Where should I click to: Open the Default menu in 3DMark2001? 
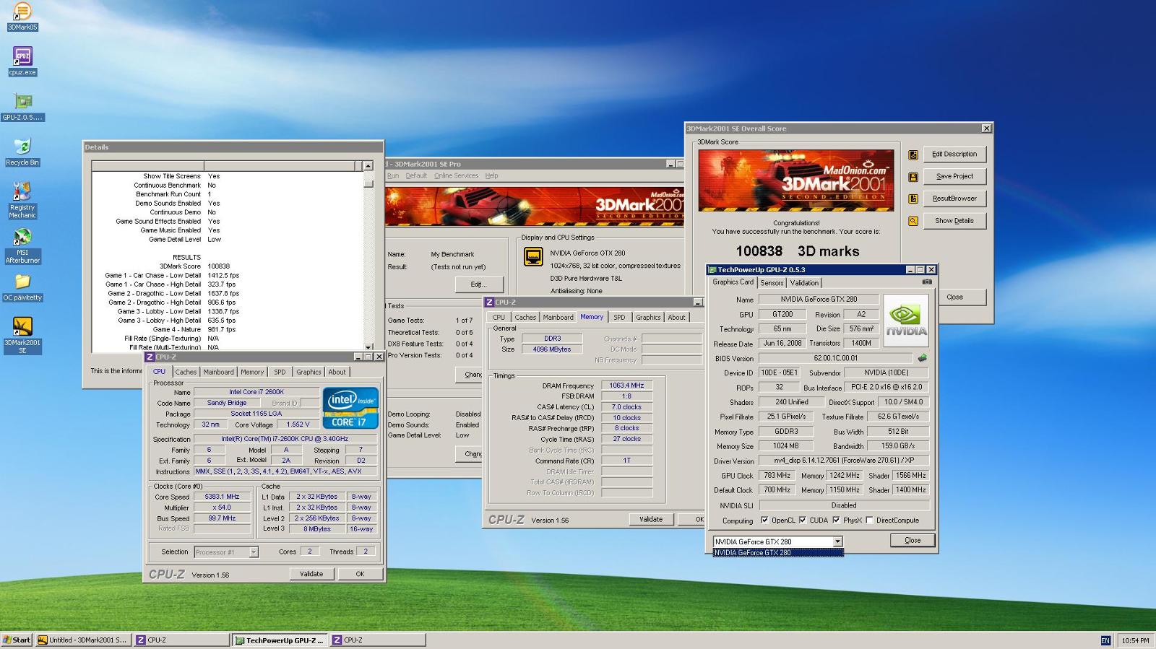click(x=416, y=175)
